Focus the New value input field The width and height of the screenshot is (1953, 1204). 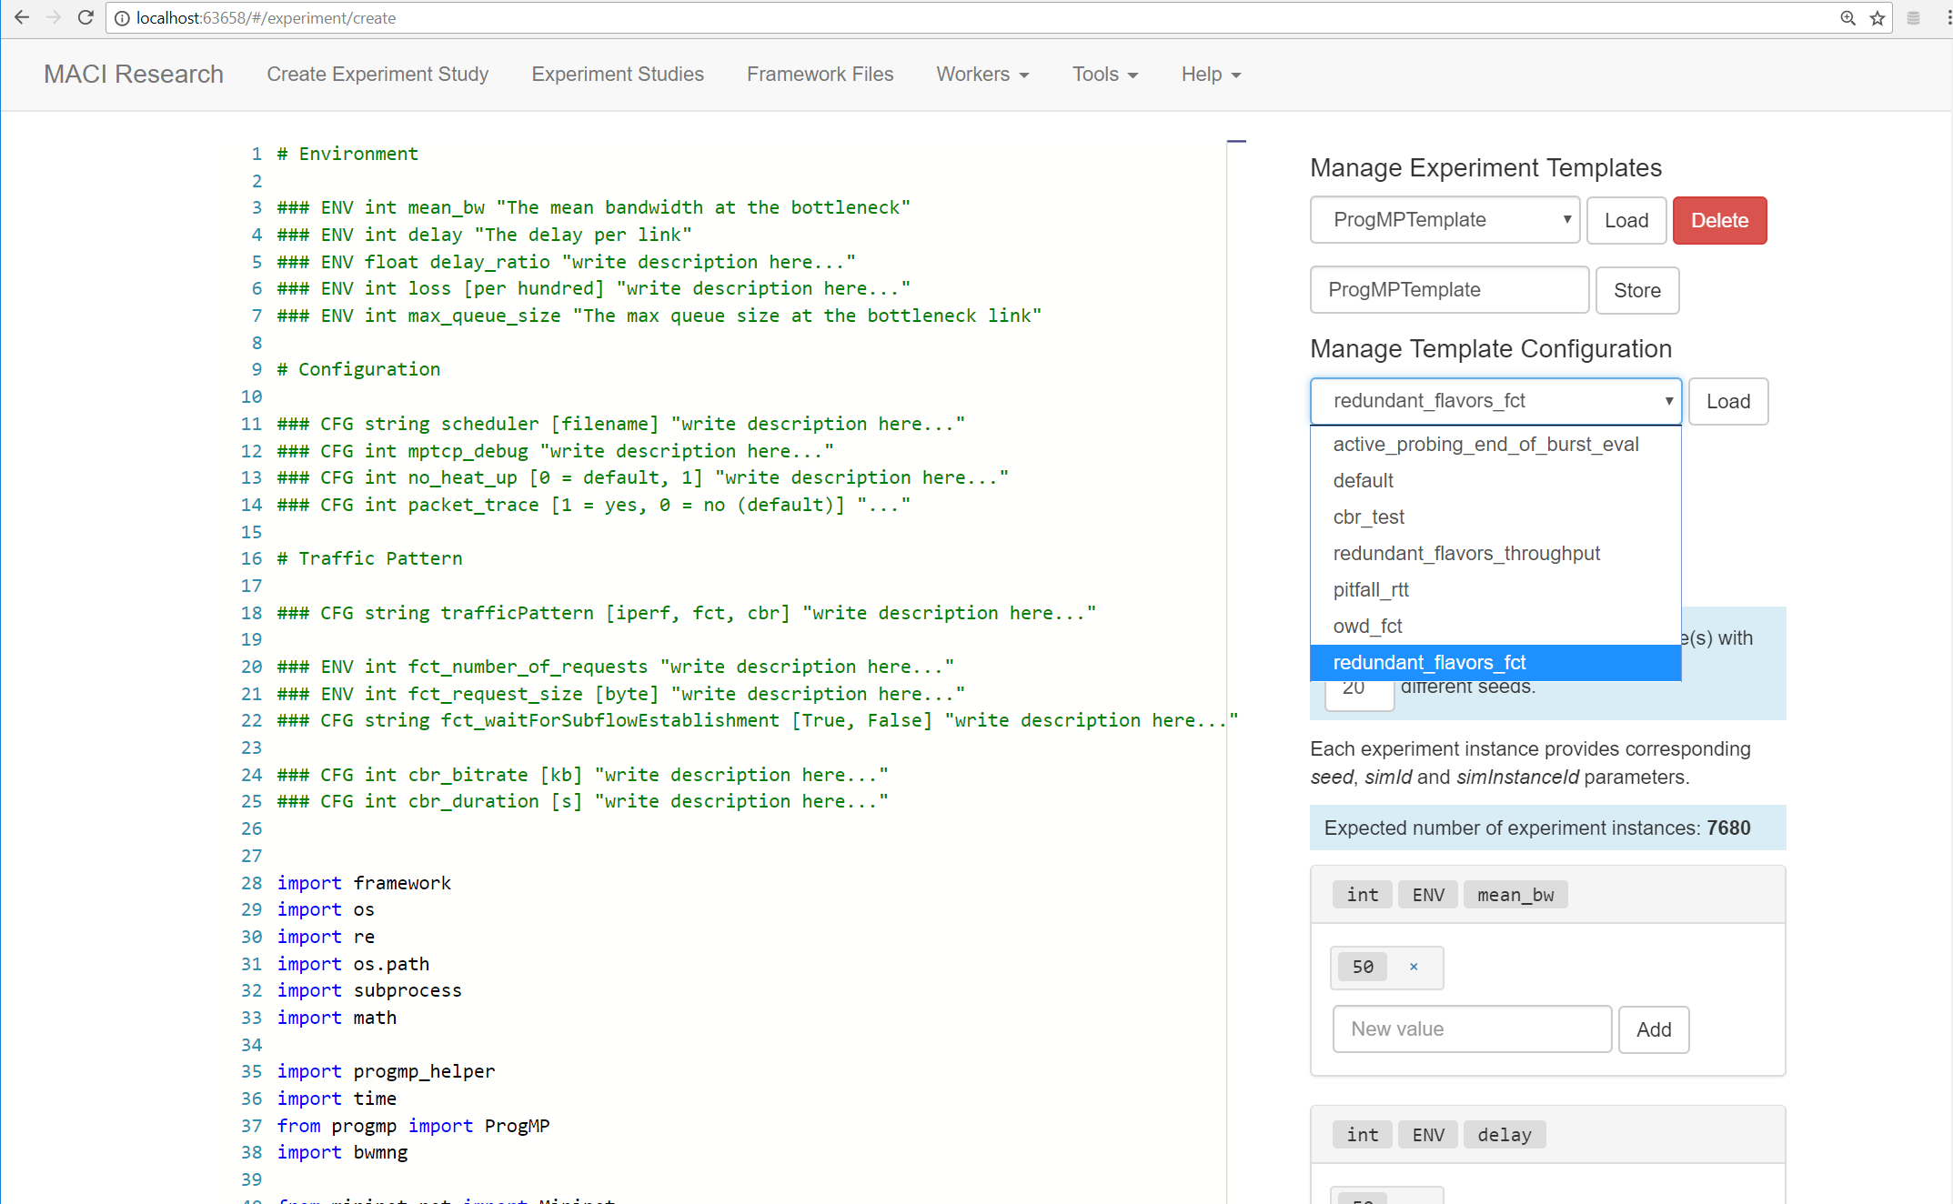[1472, 1029]
